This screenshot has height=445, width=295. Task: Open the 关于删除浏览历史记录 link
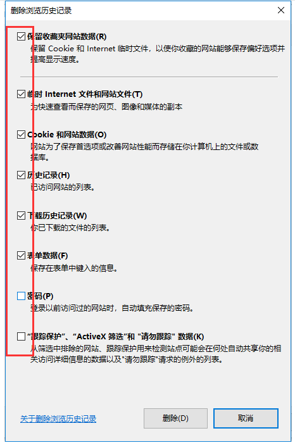pos(58,418)
